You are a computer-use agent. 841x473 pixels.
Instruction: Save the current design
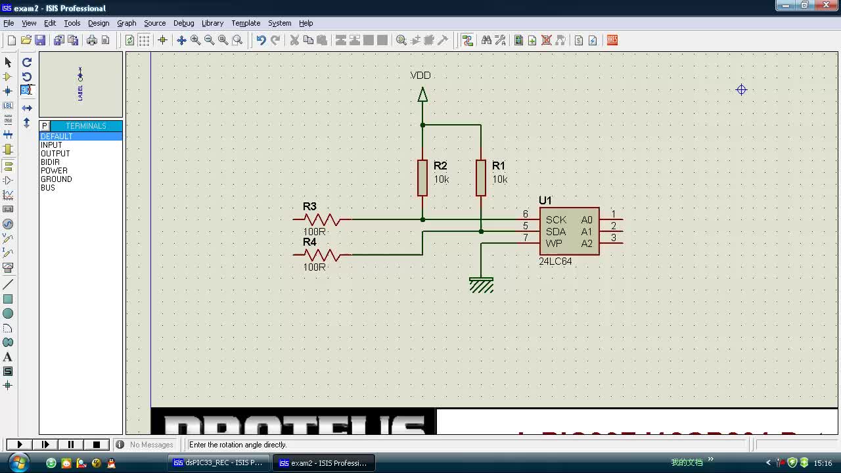click(x=40, y=40)
